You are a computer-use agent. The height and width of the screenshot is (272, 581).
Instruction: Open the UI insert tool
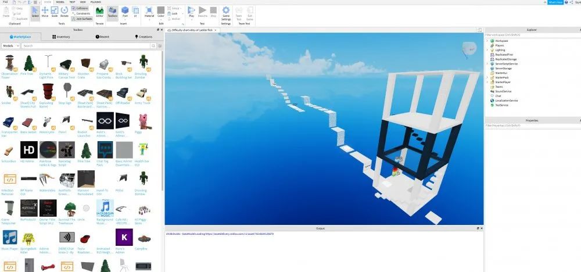(x=135, y=12)
